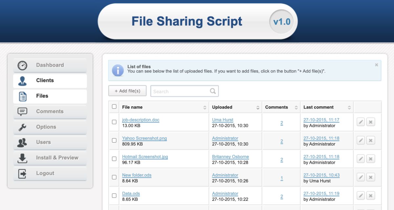Check the checkbox beside Yahoo Screenshot.png

tap(114, 140)
